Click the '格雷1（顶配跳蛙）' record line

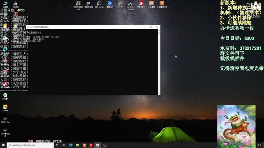click(14, 47)
